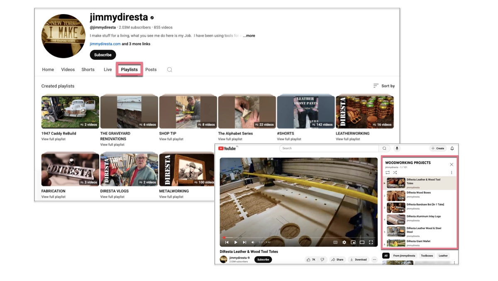Open notifications via the bell icon
The width and height of the screenshot is (498, 281).
click(x=452, y=148)
